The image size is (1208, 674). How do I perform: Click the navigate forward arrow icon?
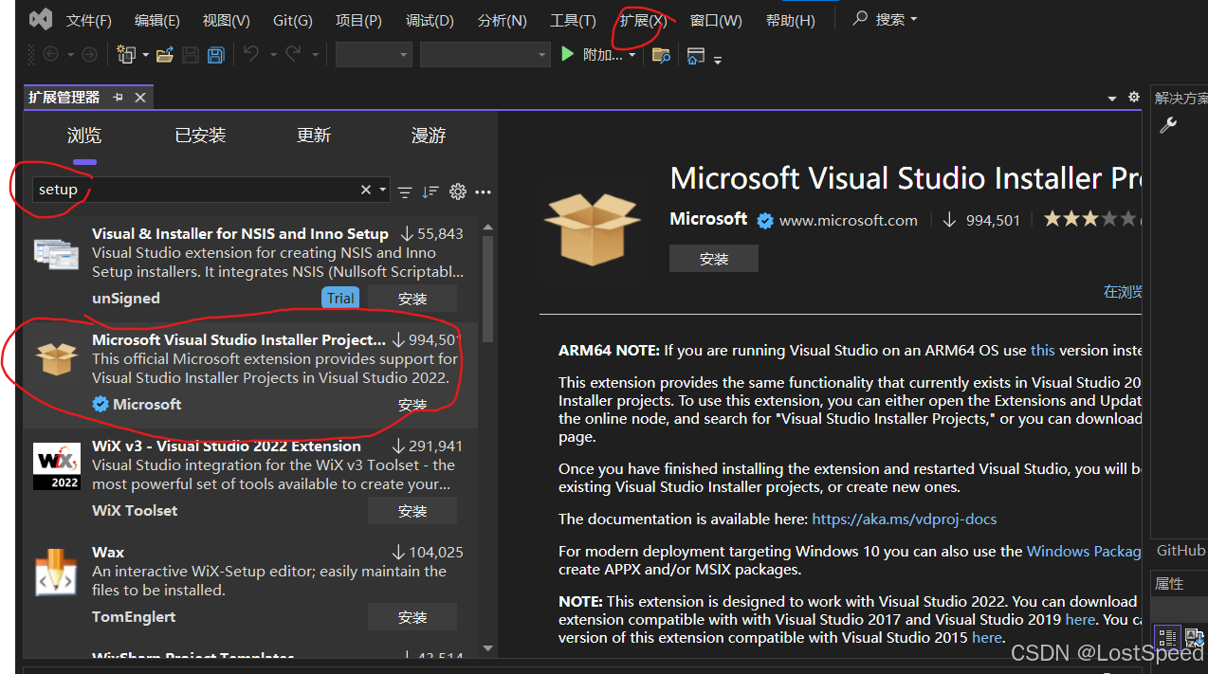click(x=88, y=55)
